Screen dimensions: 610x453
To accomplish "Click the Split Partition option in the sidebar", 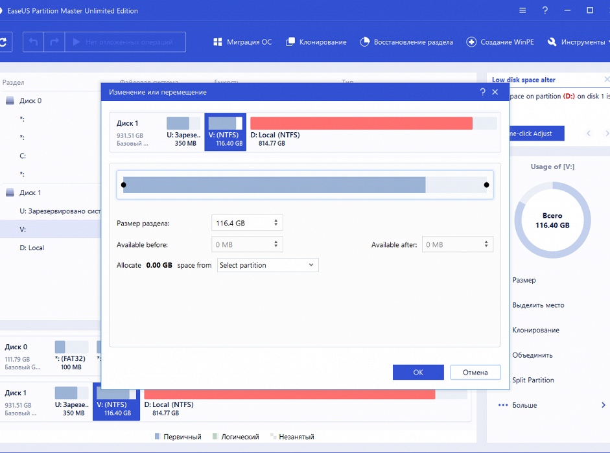I will (x=533, y=380).
